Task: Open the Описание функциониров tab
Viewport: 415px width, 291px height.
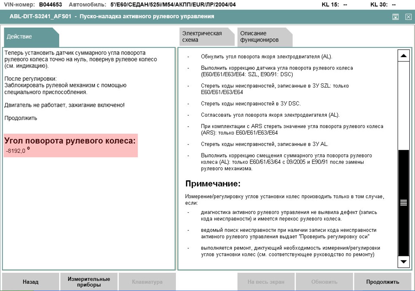Action: coord(265,37)
